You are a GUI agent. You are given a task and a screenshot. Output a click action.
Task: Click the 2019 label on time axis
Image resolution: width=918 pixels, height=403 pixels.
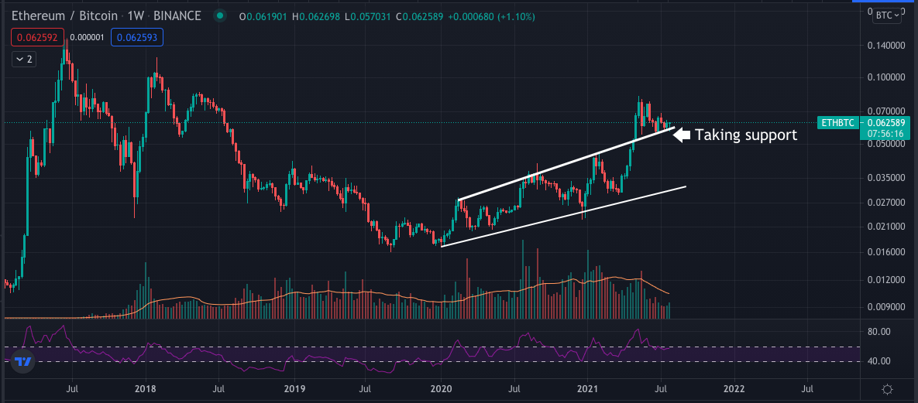tap(294, 388)
